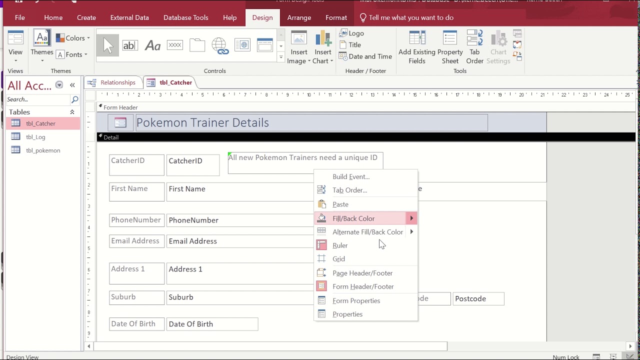
Task: Collapse the Tables group in navigation
Action: pos(72,112)
